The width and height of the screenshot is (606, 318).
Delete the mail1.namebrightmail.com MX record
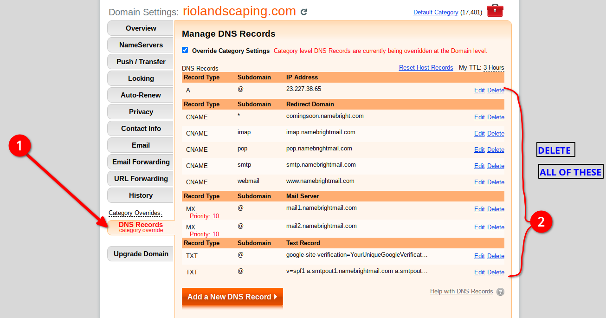[495, 209]
